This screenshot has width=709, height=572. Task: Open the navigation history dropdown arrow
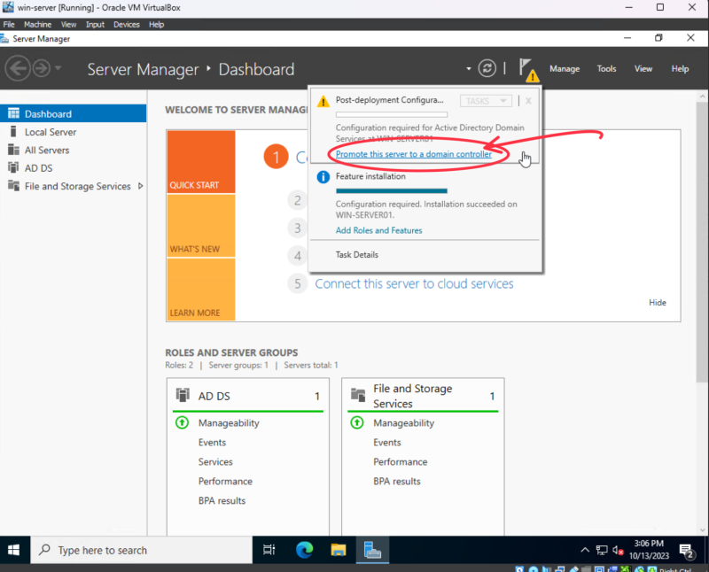point(58,68)
